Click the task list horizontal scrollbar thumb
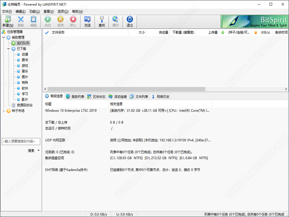The width and height of the screenshot is (289, 217). (126, 89)
